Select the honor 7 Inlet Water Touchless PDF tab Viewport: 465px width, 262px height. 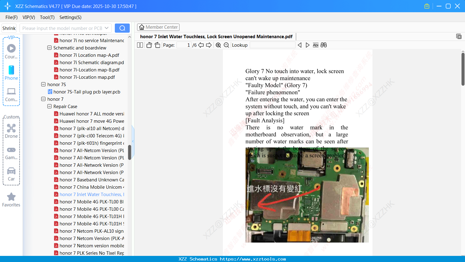pos(216,36)
